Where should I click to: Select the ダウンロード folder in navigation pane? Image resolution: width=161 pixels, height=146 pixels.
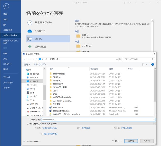coord(34,77)
